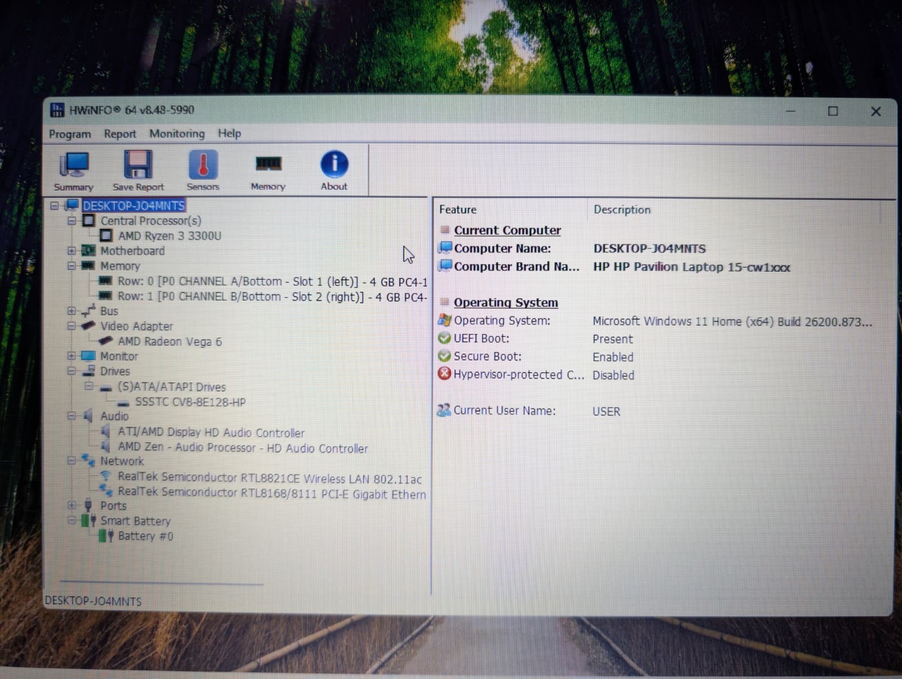
Task: Collapse the Audio node
Action: [x=72, y=416]
